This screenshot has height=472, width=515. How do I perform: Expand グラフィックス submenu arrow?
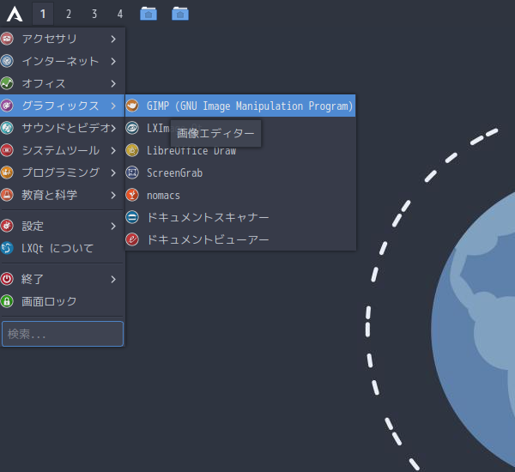click(x=113, y=106)
